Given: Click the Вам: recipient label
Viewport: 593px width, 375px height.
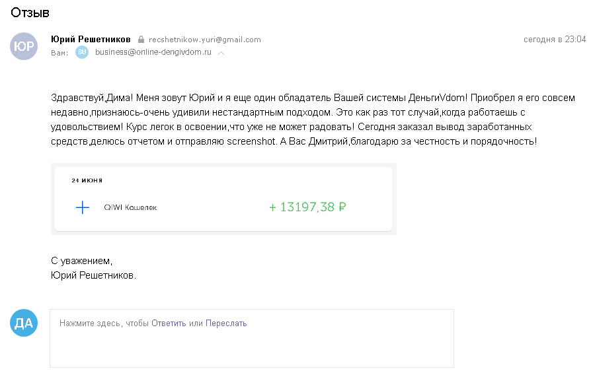Looking at the screenshot, I should pos(59,53).
